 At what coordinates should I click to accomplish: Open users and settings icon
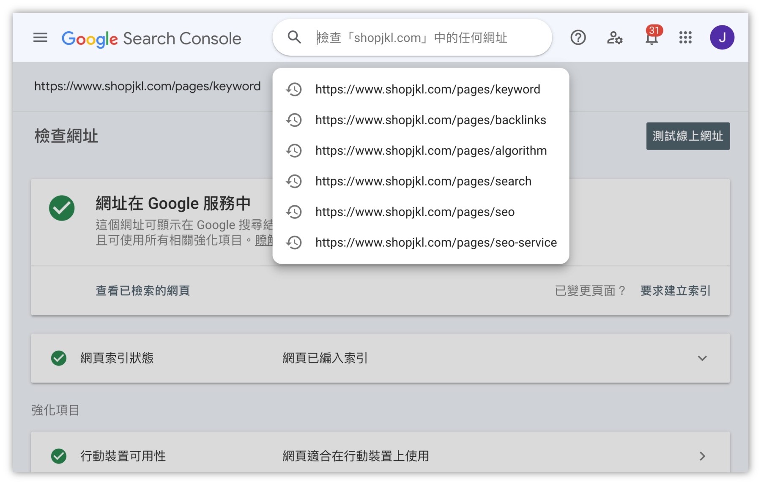click(614, 38)
